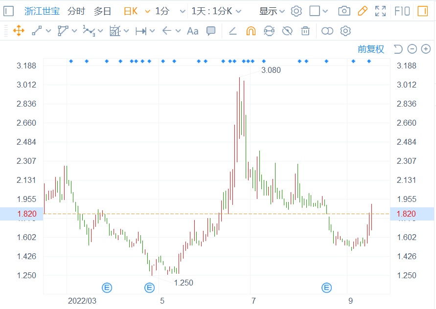Select the line segment drawing tool
This screenshot has width=436, height=309.
37,31
